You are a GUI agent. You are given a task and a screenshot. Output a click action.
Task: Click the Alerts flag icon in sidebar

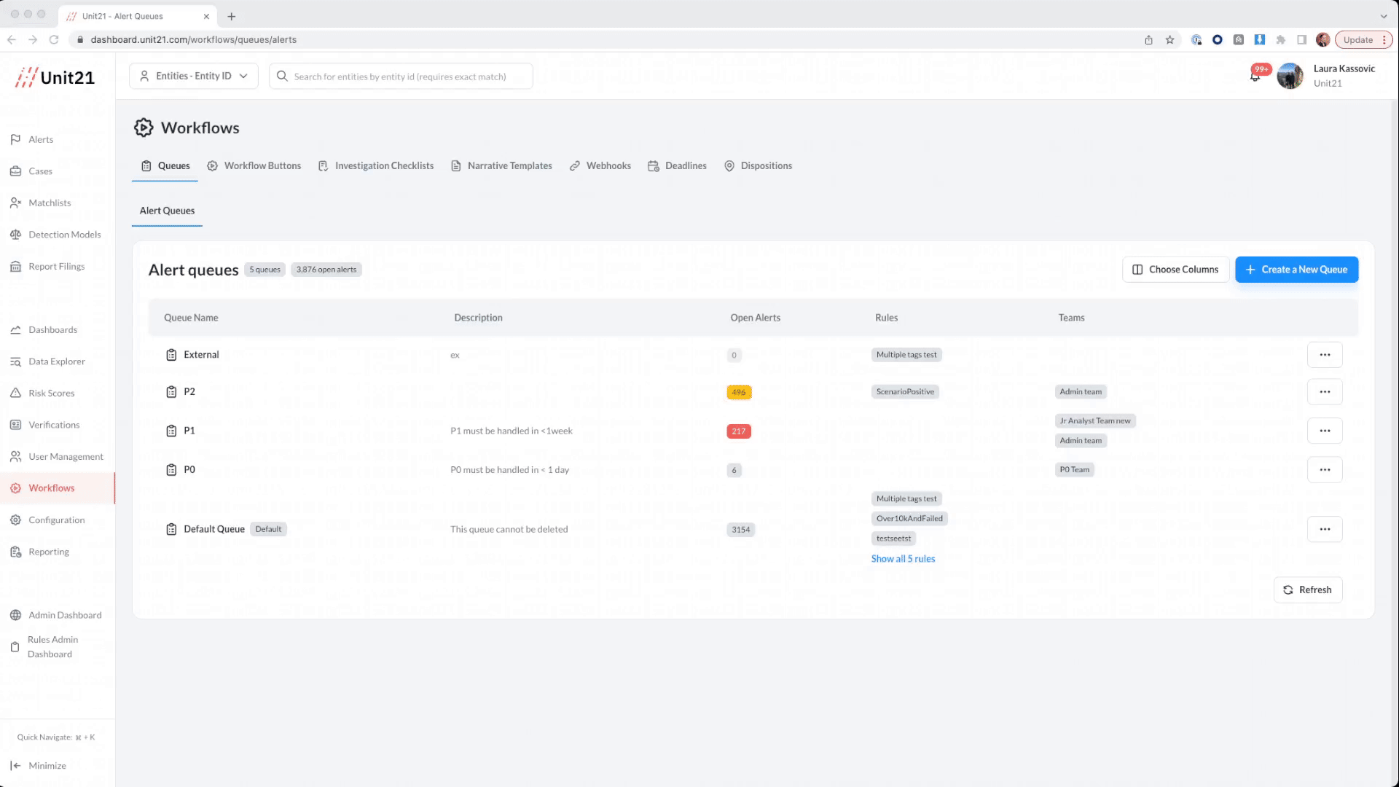pos(15,139)
